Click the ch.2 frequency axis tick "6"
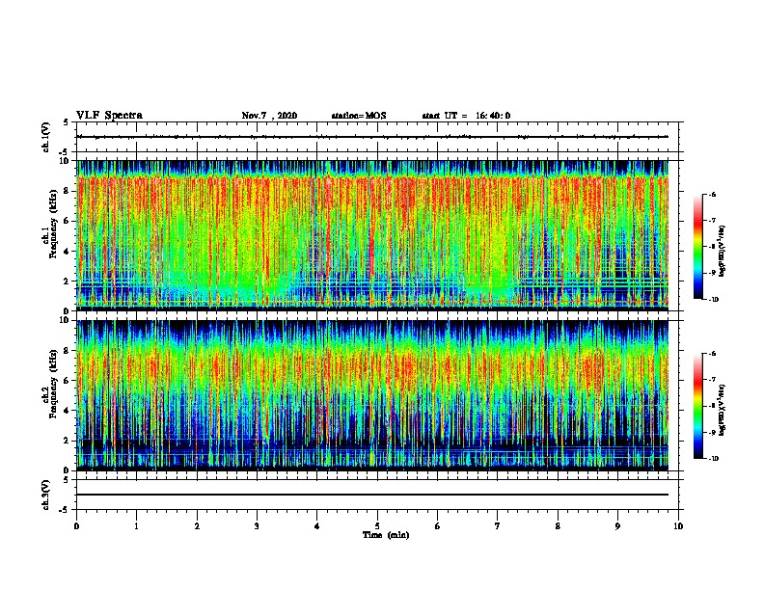Image resolution: width=764 pixels, height=590 pixels. tap(68, 381)
